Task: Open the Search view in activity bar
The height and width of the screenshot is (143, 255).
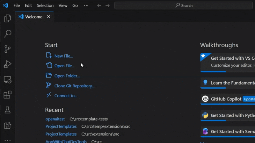Action: pos(7,34)
